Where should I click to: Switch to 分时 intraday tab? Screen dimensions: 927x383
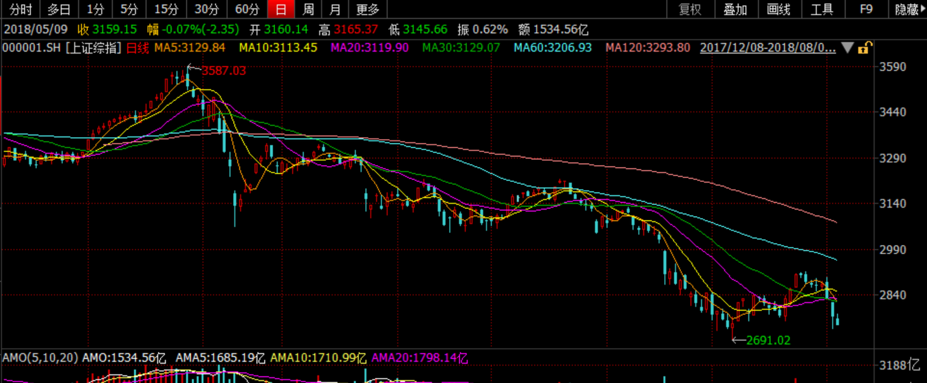tap(21, 9)
